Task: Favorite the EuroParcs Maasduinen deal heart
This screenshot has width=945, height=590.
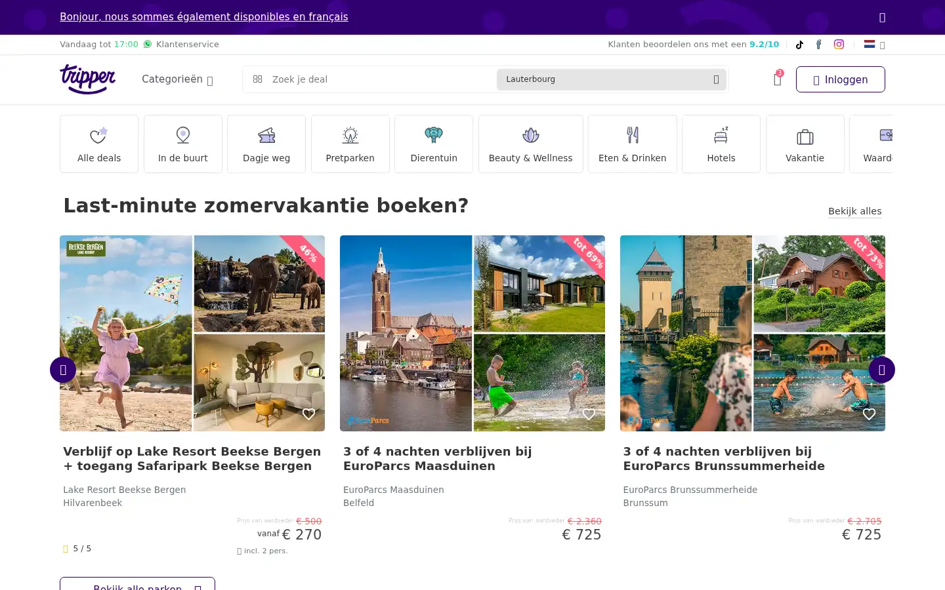Action: pyautogui.click(x=589, y=414)
